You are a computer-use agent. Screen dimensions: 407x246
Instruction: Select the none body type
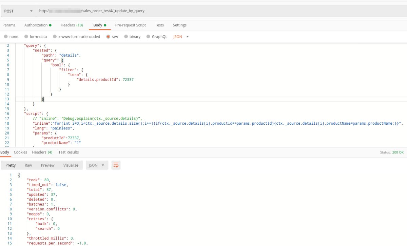tap(11, 37)
